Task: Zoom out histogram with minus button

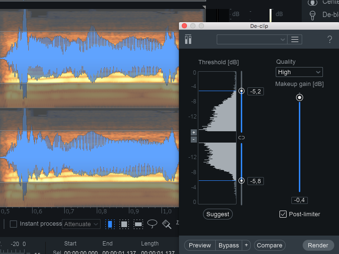Action: (x=194, y=139)
